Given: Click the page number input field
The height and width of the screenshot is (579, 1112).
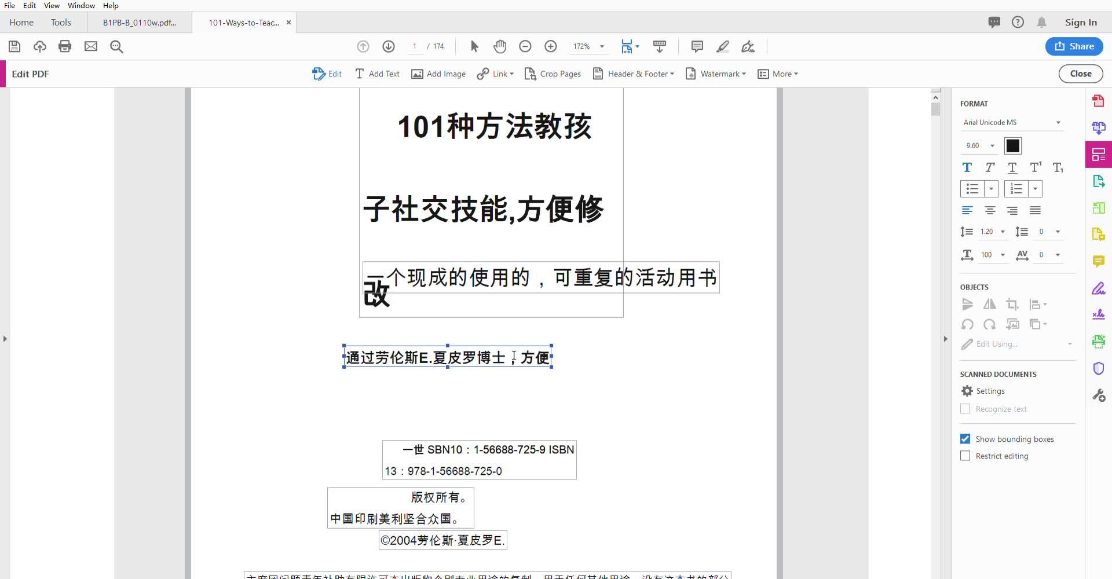Looking at the screenshot, I should (x=415, y=46).
